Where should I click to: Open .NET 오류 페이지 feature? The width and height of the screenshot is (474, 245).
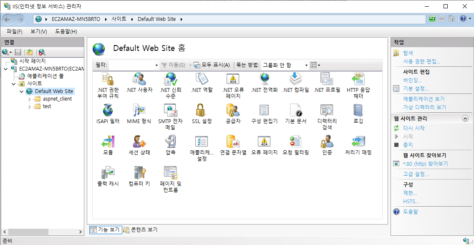(x=233, y=85)
